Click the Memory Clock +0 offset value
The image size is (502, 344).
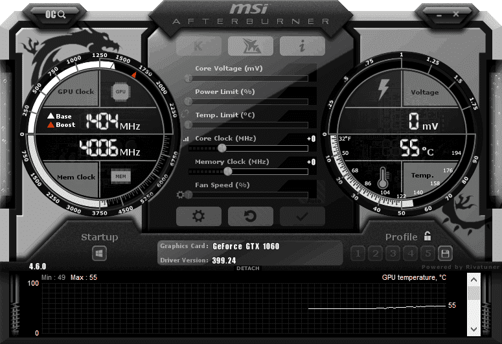[311, 162]
